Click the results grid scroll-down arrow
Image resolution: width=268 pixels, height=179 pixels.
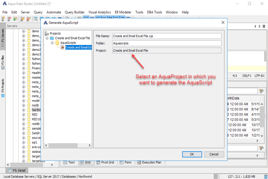click(x=262, y=136)
